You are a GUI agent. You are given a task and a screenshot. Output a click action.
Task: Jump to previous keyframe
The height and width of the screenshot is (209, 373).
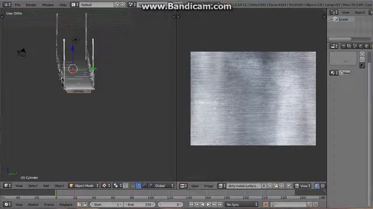(197, 204)
